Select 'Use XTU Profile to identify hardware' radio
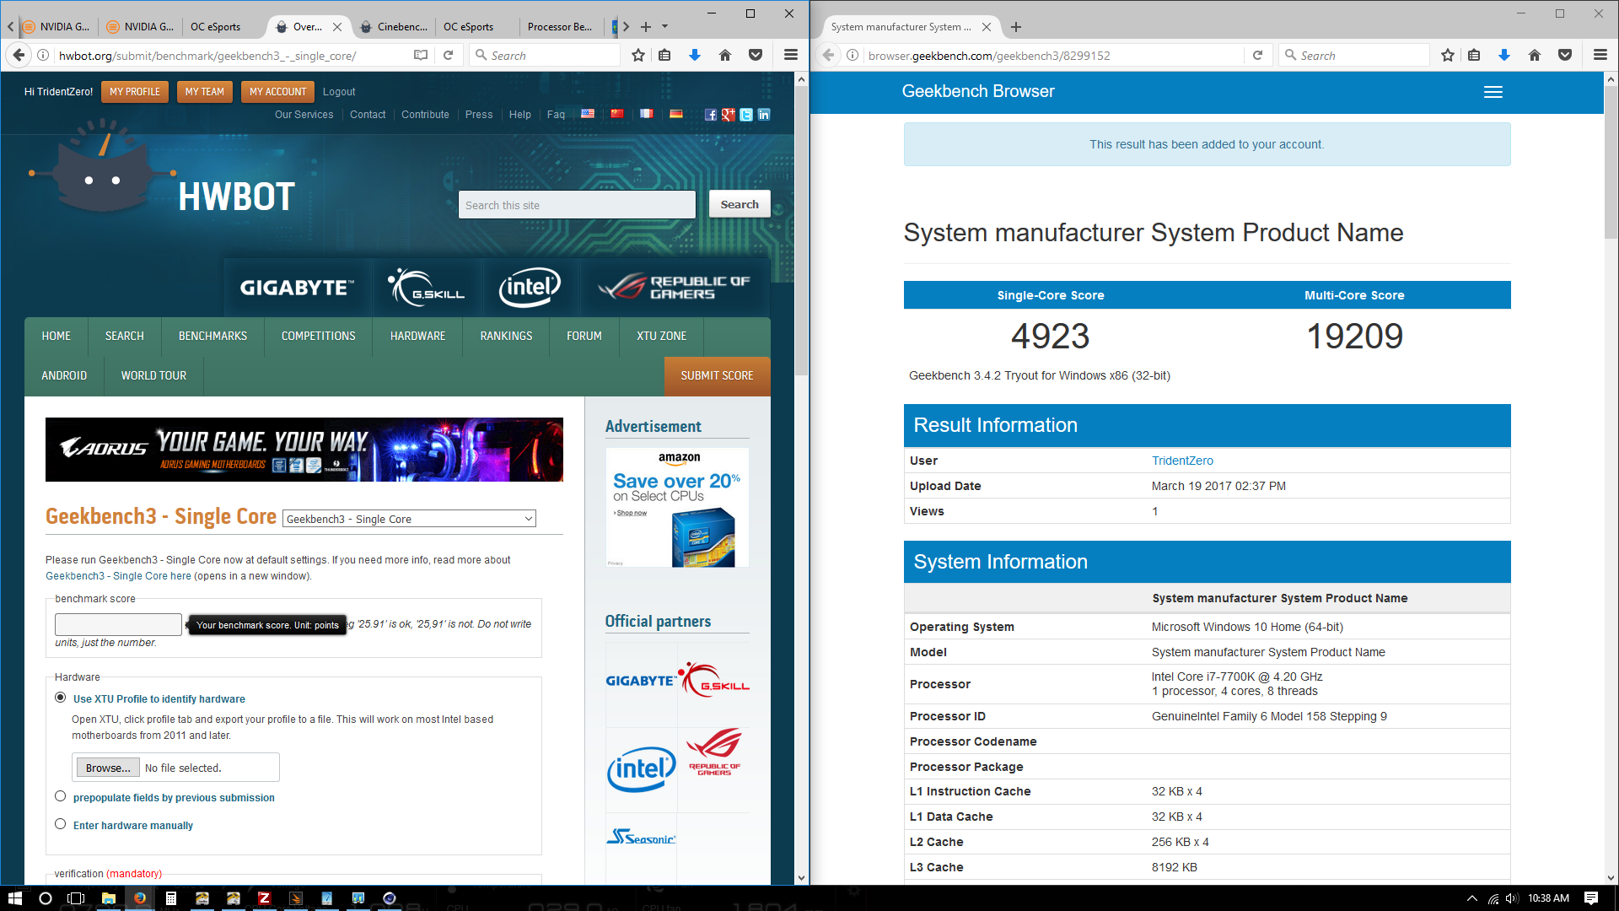Image resolution: width=1619 pixels, height=911 pixels. coord(60,698)
